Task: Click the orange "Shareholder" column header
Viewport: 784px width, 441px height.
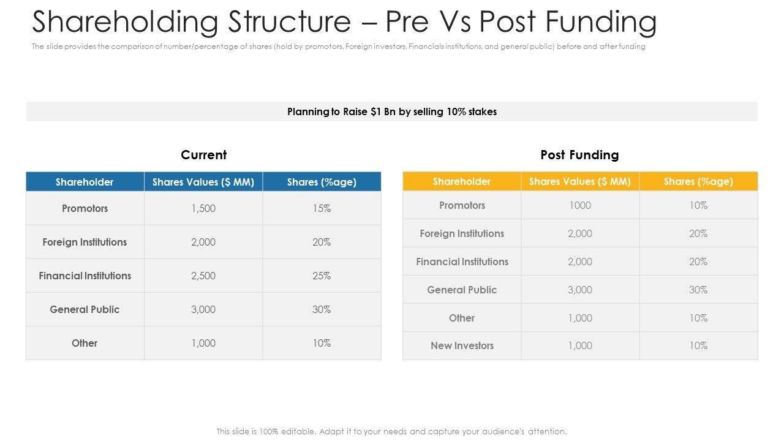Action: pyautogui.click(x=461, y=181)
